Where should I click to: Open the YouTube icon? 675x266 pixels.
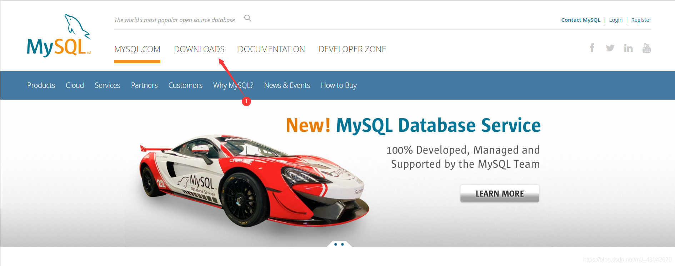646,48
